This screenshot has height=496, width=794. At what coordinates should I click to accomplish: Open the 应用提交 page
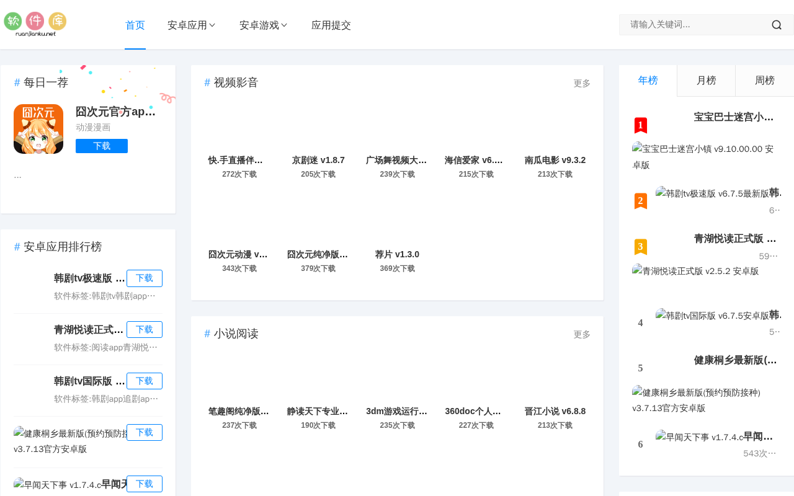coord(331,25)
